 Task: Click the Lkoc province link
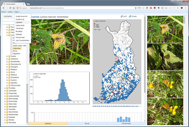133,106
